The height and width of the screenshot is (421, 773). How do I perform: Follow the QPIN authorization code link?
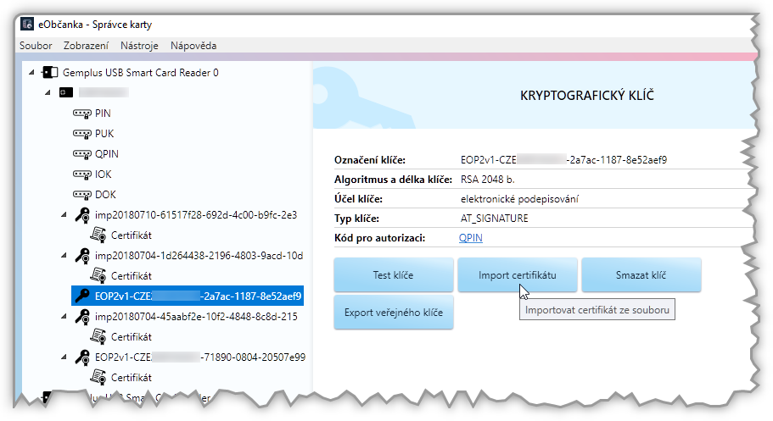471,238
